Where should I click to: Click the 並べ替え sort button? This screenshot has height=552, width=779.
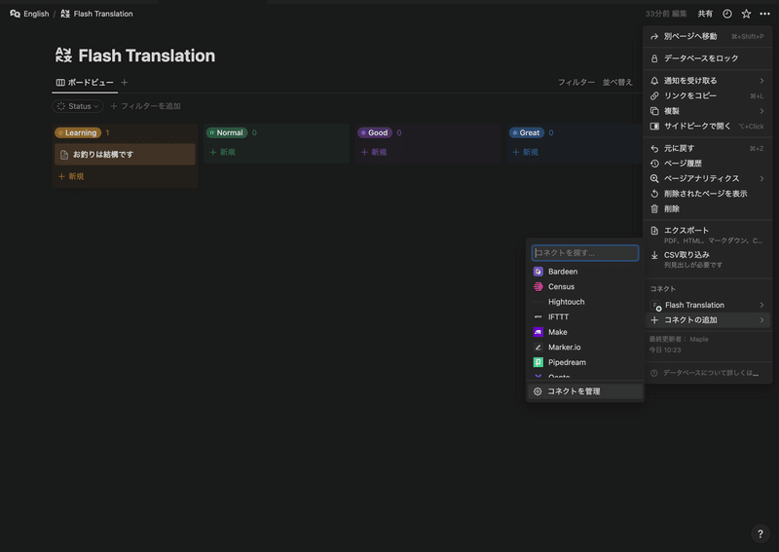(617, 83)
